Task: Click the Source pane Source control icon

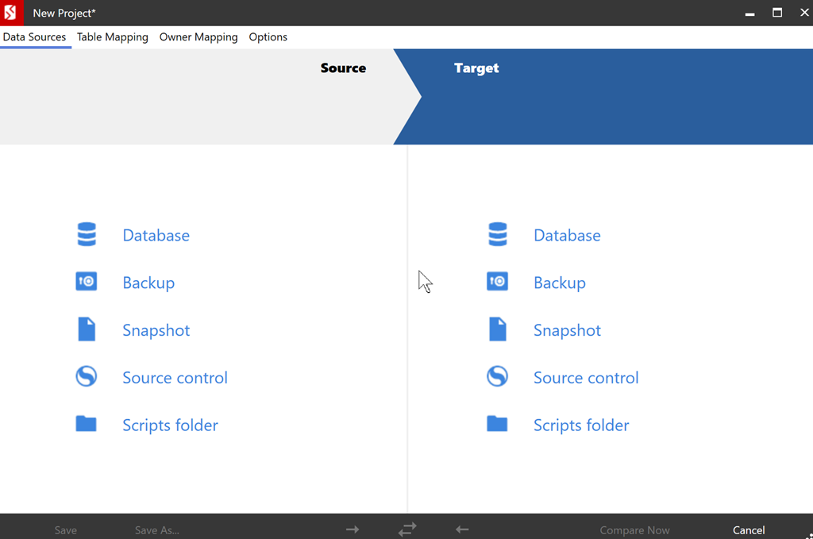Action: (x=87, y=376)
